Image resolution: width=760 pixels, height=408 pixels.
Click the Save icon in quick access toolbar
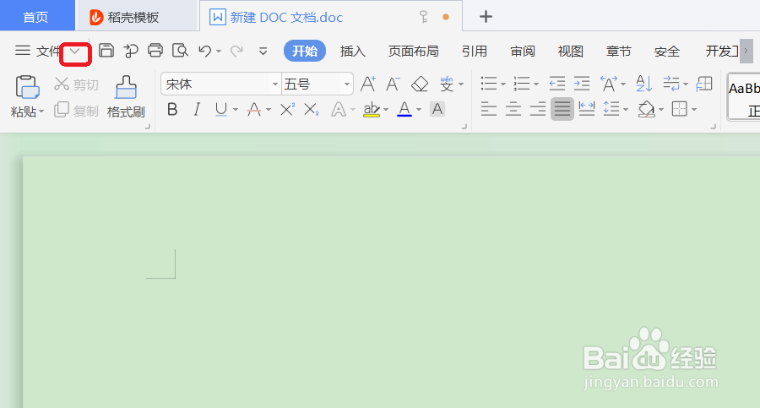tap(106, 51)
